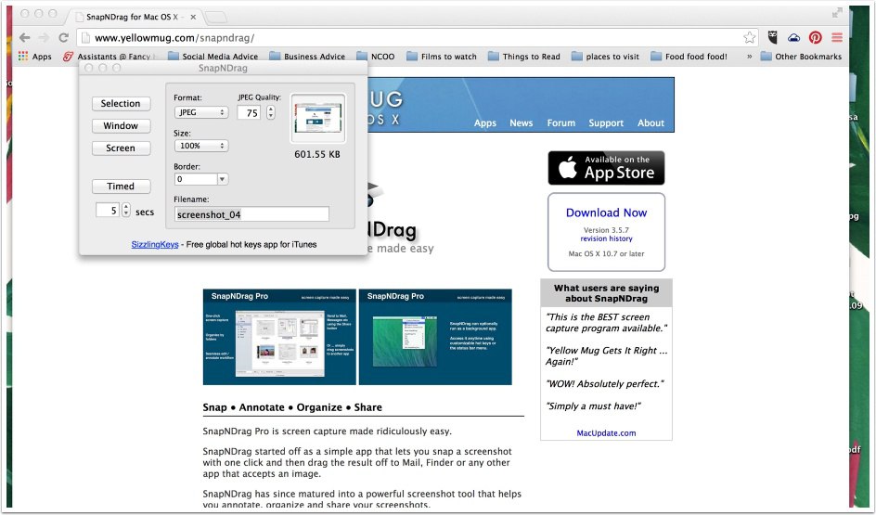Image resolution: width=876 pixels, height=515 pixels.
Task: Open the Assistants @ Fancy bookmark
Action: click(107, 57)
